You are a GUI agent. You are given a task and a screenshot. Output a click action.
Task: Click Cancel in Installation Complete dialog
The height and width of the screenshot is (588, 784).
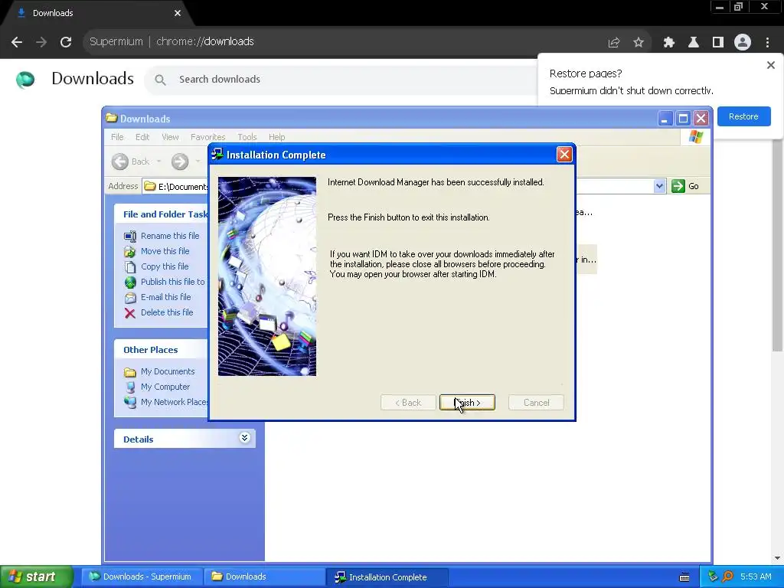pos(536,403)
